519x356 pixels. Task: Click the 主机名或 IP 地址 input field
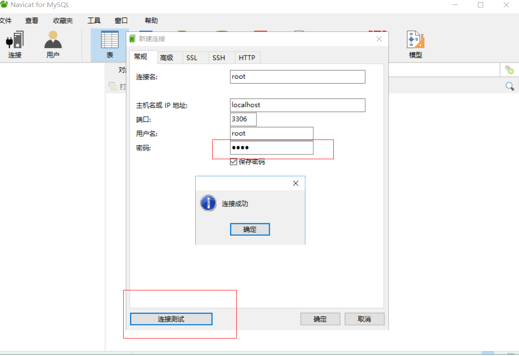pos(298,105)
